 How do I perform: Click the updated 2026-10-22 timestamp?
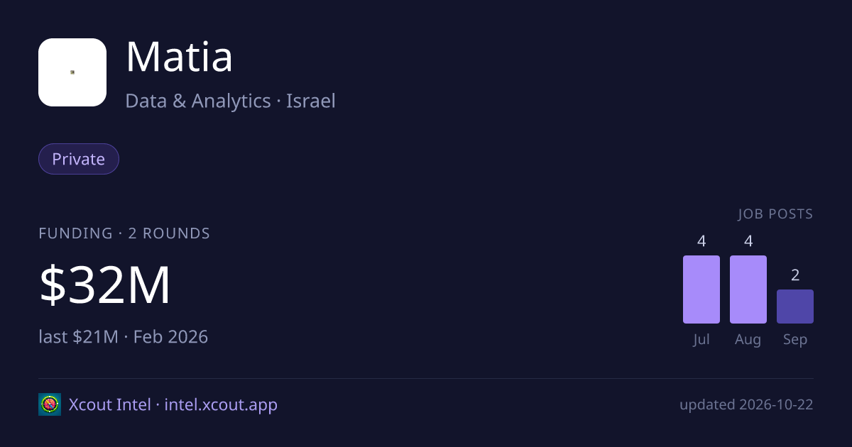(746, 404)
